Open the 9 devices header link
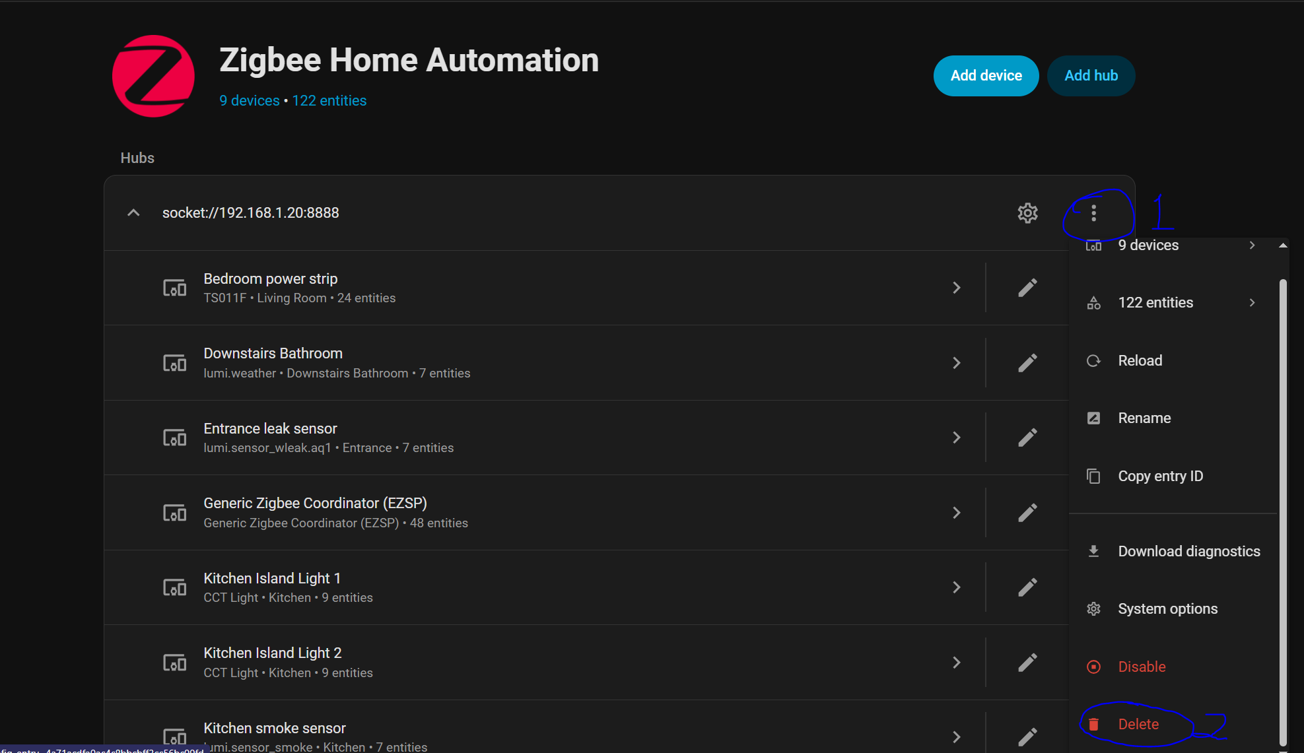This screenshot has height=753, width=1304. point(250,101)
